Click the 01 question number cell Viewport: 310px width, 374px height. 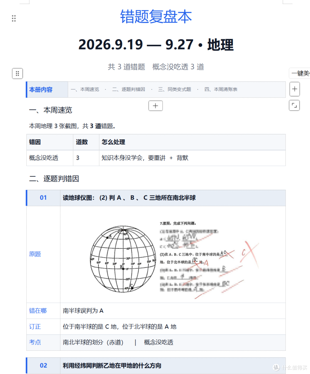(x=43, y=198)
